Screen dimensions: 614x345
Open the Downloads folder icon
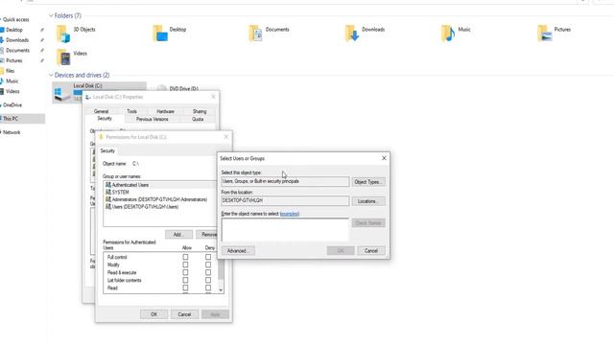click(352, 34)
